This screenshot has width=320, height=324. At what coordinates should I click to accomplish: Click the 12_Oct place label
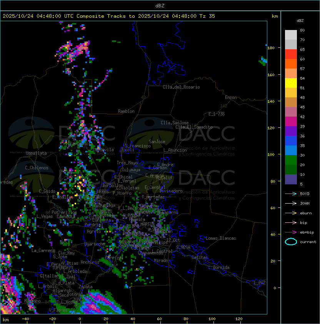(x=173, y=240)
